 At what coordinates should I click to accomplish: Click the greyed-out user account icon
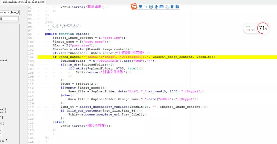tap(167, 7)
